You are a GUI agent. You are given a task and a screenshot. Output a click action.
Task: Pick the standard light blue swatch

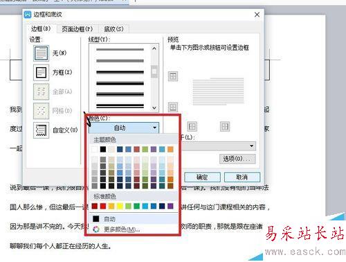click(x=145, y=206)
